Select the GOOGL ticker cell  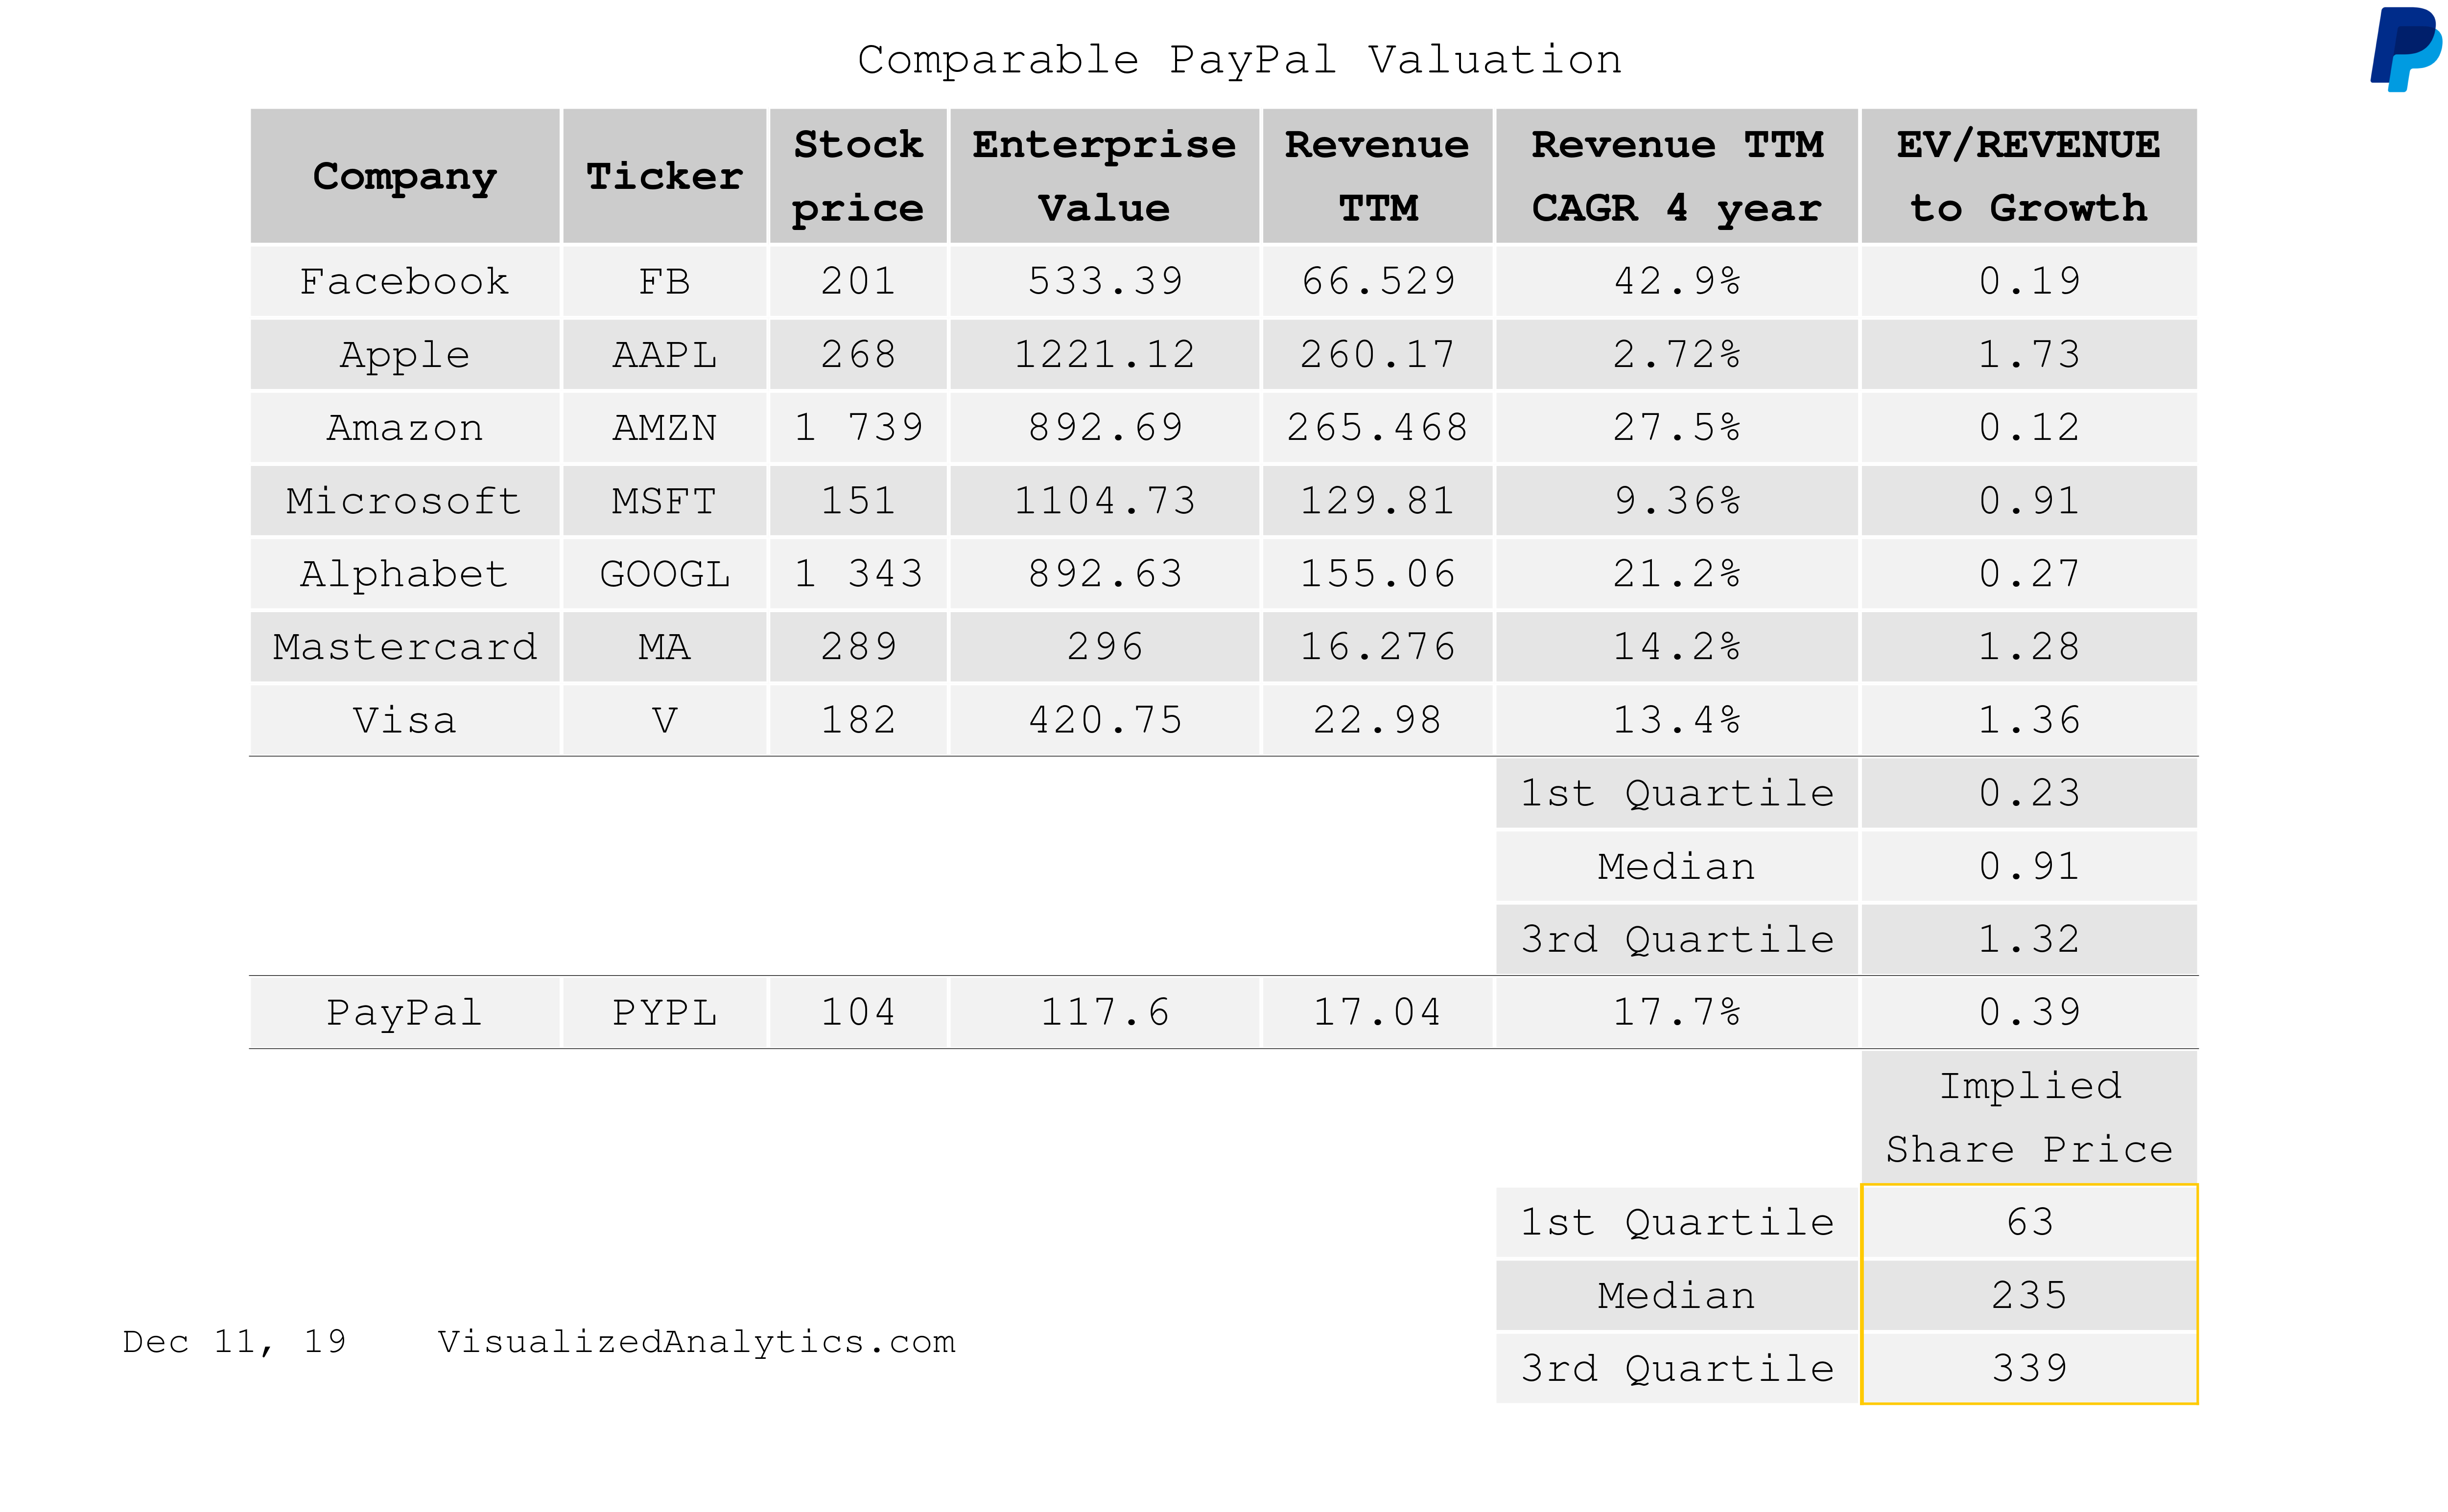click(664, 574)
